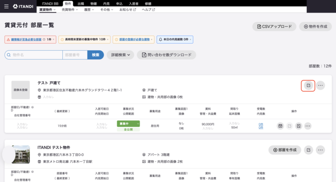Click the 部屋数:12件 count text
Viewport: 336px width, 182px height.
tap(320, 66)
